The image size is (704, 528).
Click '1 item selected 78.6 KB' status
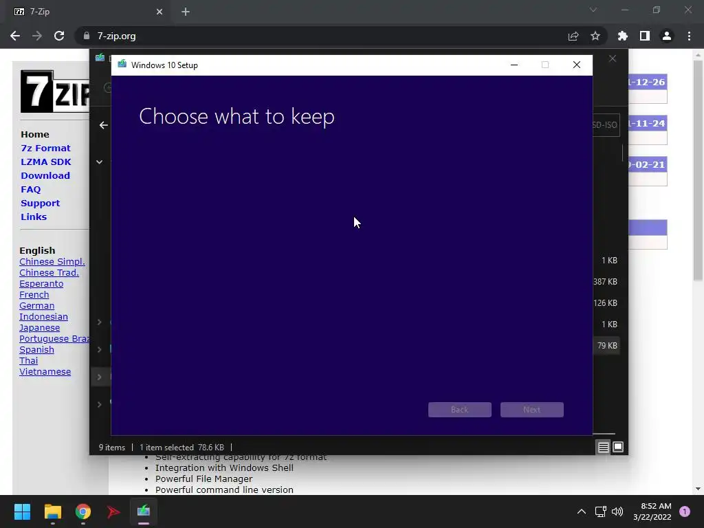pyautogui.click(x=181, y=448)
